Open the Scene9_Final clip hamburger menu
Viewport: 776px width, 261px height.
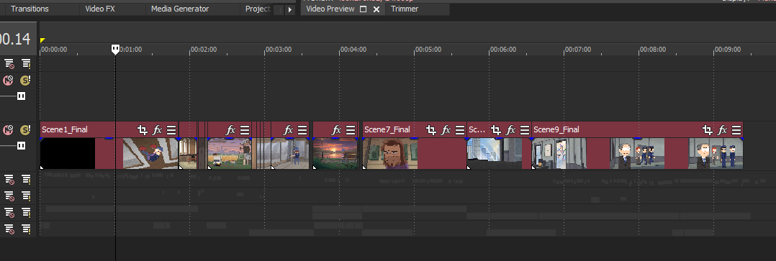point(736,130)
